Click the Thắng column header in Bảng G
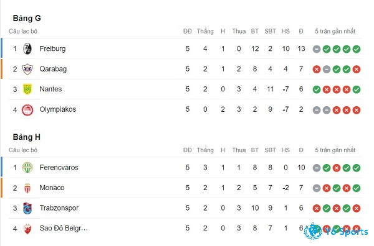Image resolution: width=374 pixels, height=246 pixels. pyautogui.click(x=205, y=31)
